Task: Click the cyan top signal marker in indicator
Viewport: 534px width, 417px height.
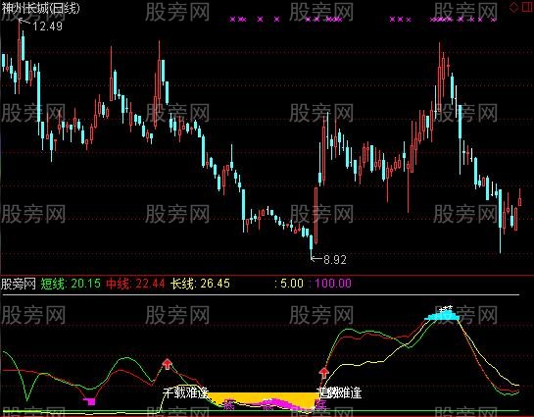Action: (x=443, y=315)
